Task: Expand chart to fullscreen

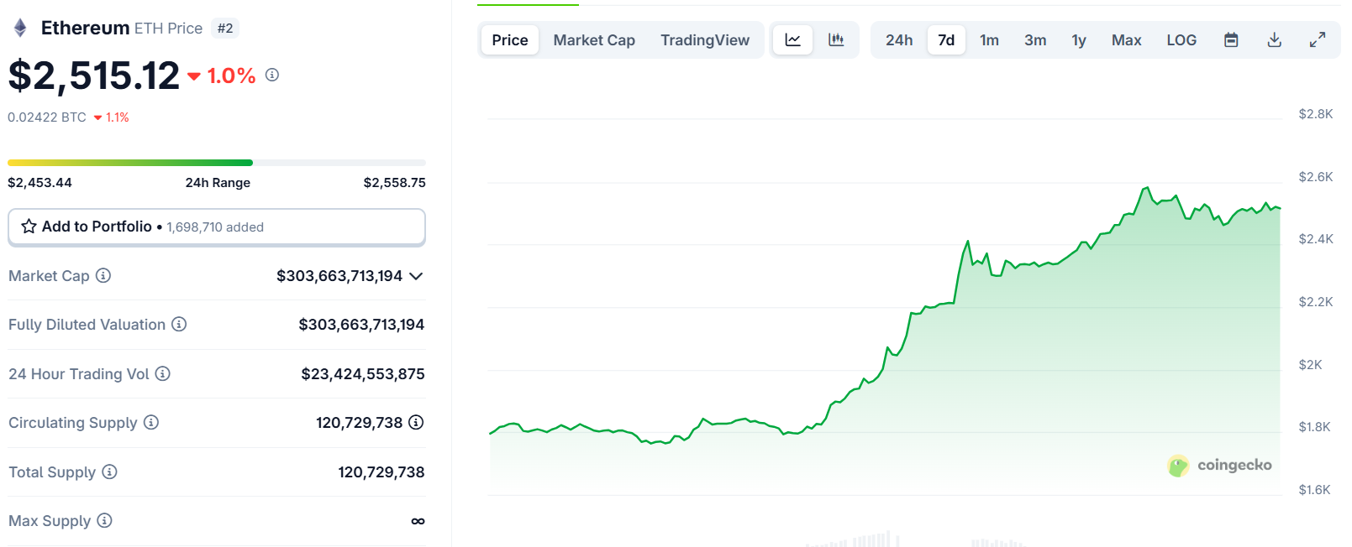Action: pos(1318,39)
